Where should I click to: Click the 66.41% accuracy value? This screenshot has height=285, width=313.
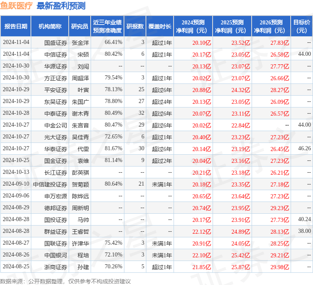113,42
